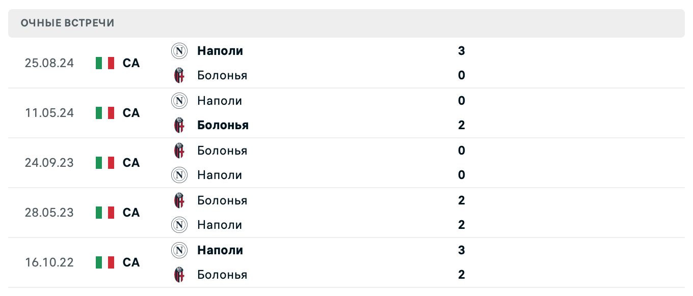Open bold Наполи team in the 25.08.24 match
Image resolution: width=693 pixels, height=296 pixels.
coord(220,51)
